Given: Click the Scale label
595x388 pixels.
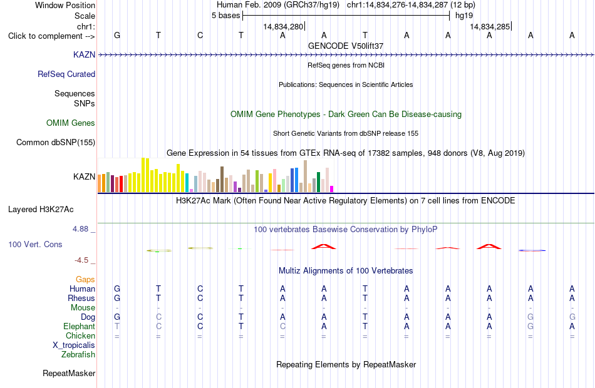Looking at the screenshot, I should pos(85,16).
